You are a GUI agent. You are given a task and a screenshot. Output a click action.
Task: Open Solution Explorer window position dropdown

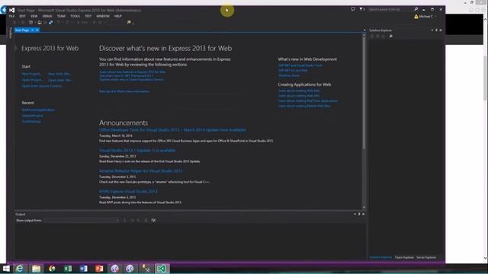coord(432,30)
